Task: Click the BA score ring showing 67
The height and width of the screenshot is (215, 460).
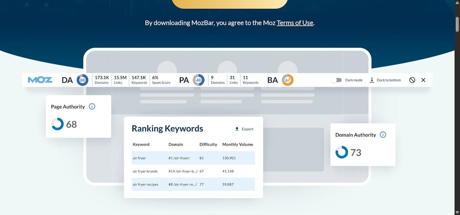Action: 287,80
